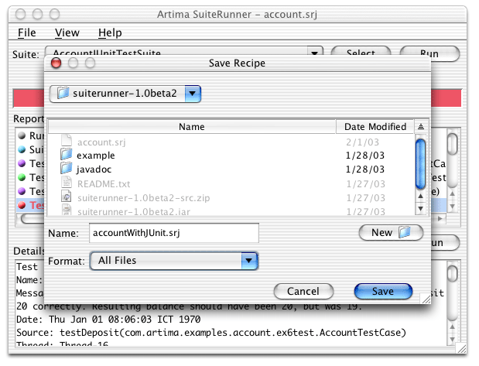Click the 1/28/03 date of example folder

pyautogui.click(x=365, y=156)
